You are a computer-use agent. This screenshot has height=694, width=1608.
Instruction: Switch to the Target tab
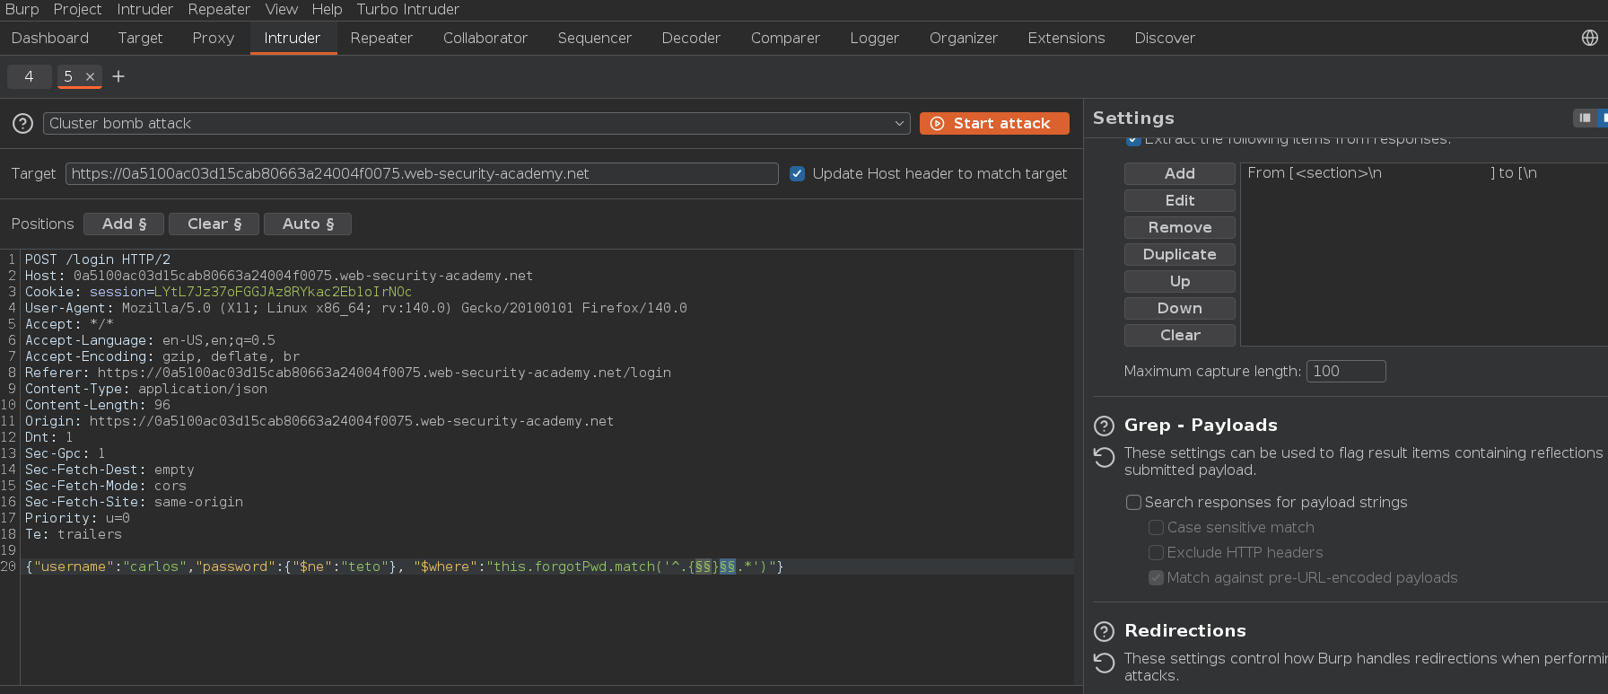pyautogui.click(x=140, y=38)
